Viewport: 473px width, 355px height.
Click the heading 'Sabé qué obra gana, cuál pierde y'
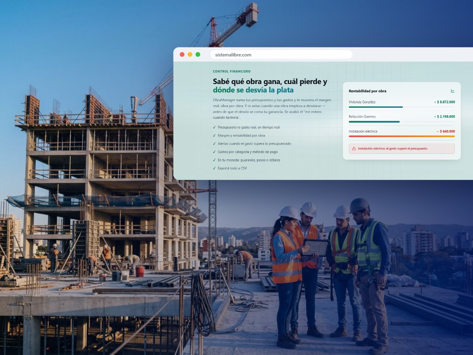click(270, 82)
